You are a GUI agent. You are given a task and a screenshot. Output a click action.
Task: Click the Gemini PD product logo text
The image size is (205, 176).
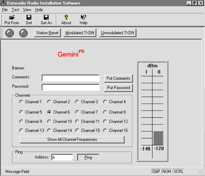[x=71, y=54]
